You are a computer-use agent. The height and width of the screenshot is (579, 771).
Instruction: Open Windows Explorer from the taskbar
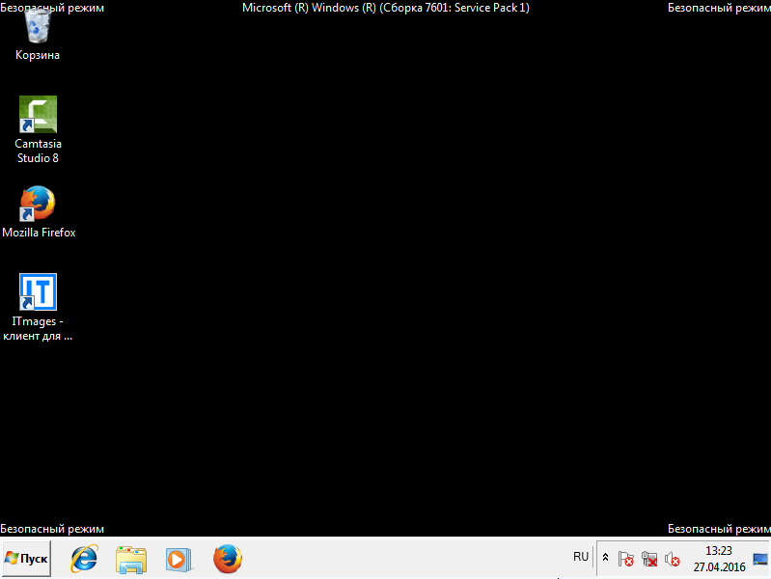pyautogui.click(x=131, y=560)
